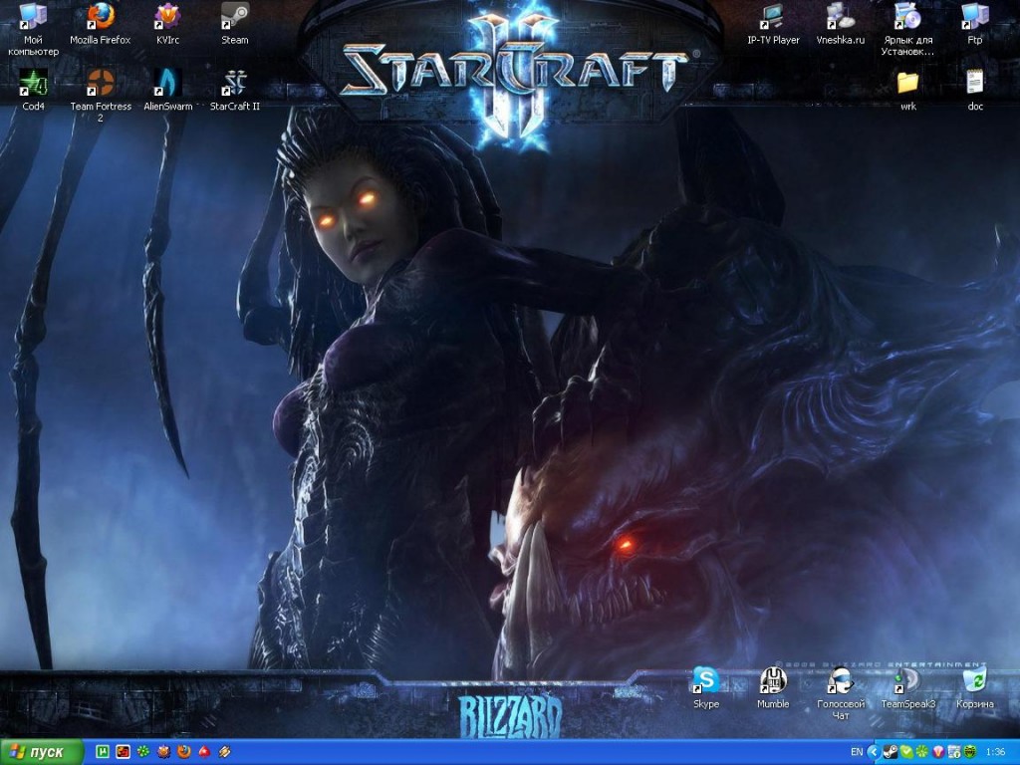Viewport: 1020px width, 765px height.
Task: Select the AlienSwarm desktop shortcut
Action: click(167, 91)
